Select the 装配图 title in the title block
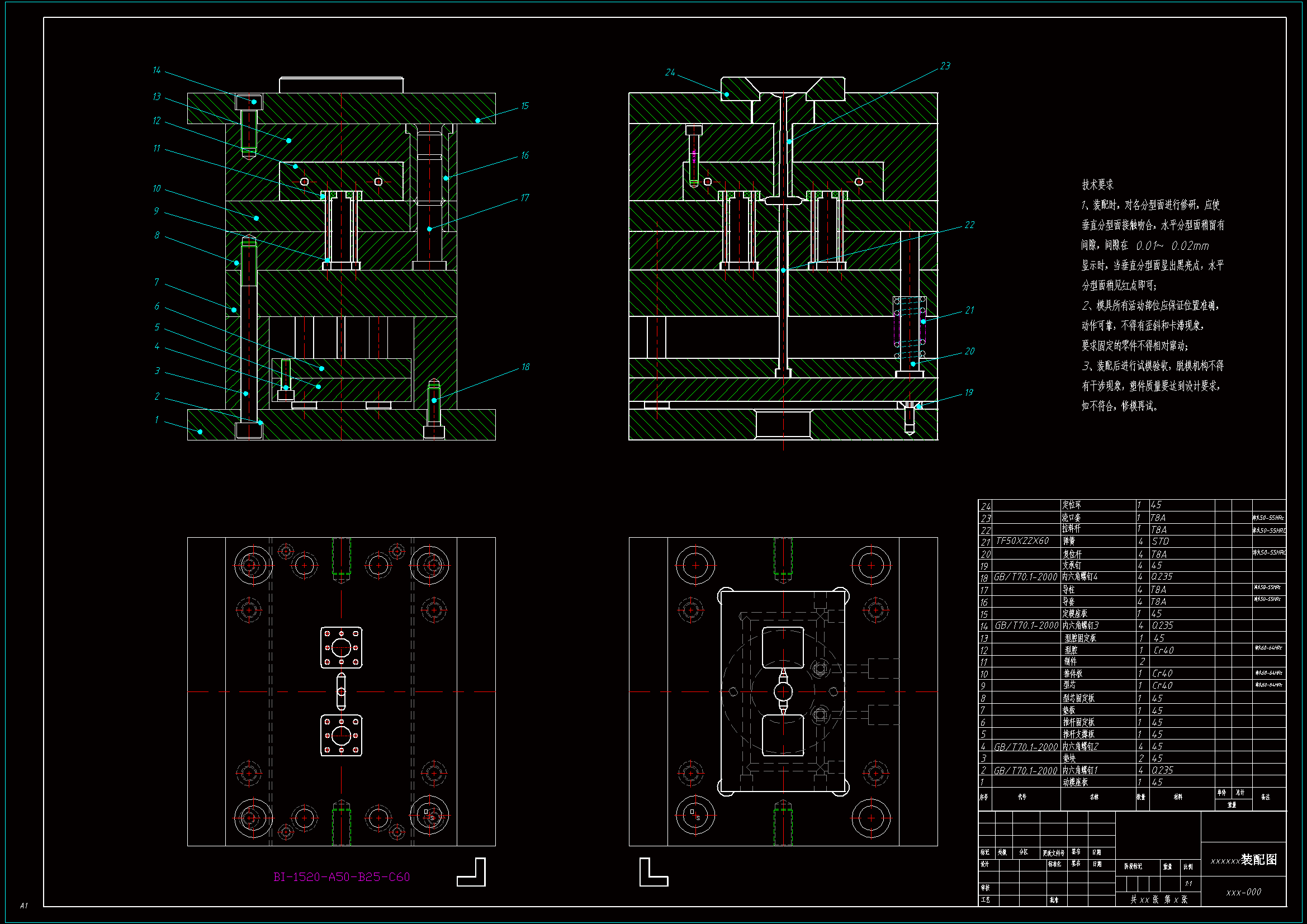Image resolution: width=1307 pixels, height=924 pixels. point(1258,860)
